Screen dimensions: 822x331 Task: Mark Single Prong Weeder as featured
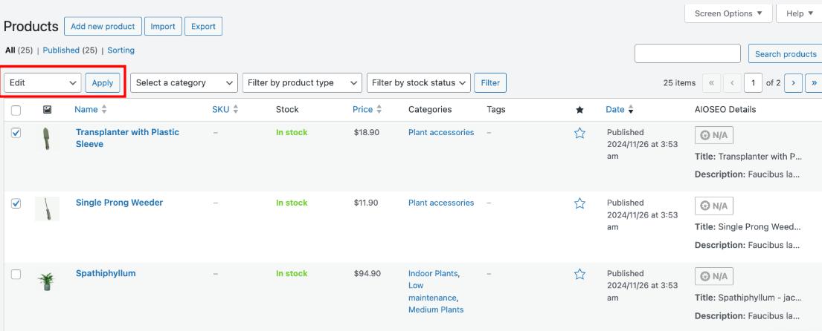point(580,204)
